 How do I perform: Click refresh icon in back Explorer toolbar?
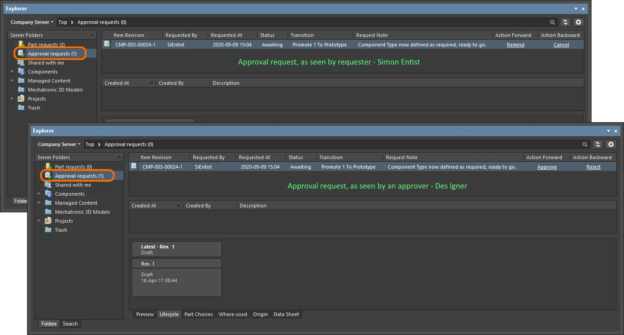click(565, 22)
